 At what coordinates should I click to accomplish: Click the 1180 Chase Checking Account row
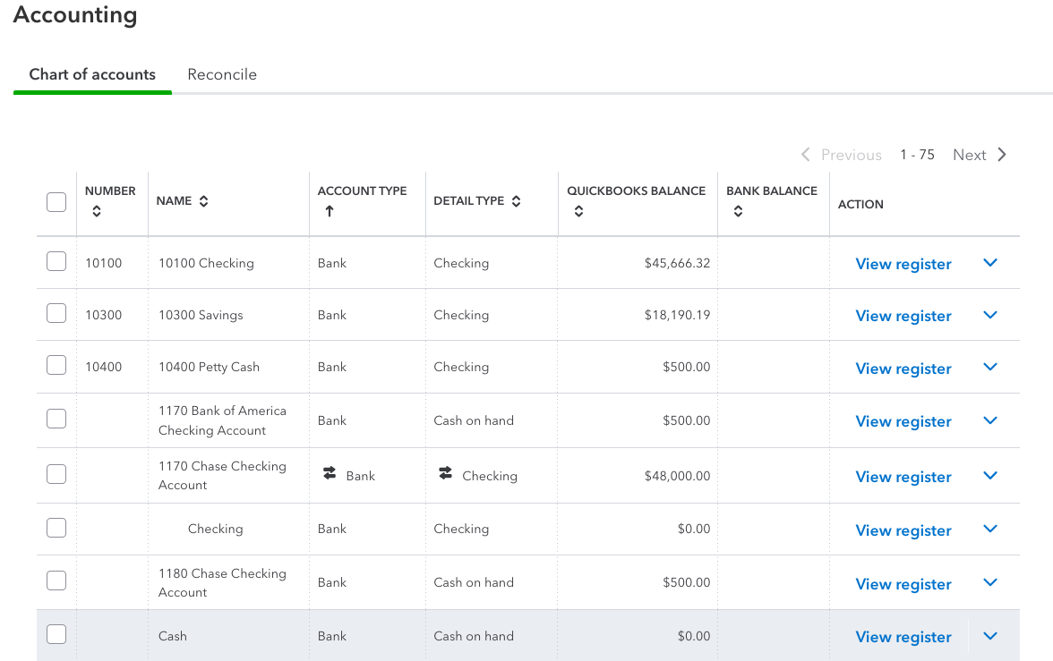pos(222,582)
